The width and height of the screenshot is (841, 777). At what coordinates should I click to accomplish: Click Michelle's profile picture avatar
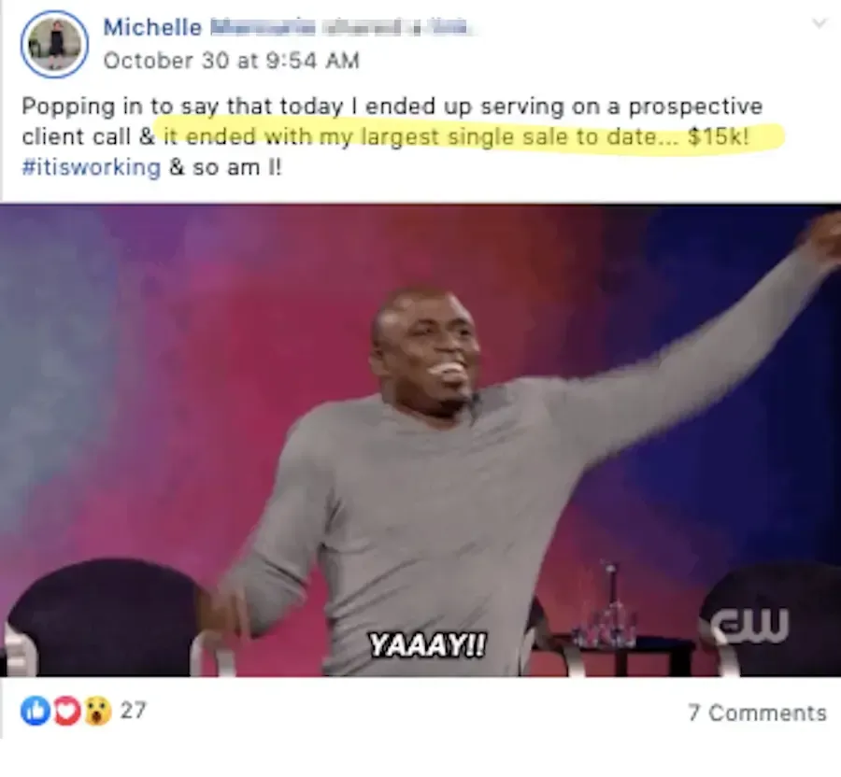(x=54, y=43)
